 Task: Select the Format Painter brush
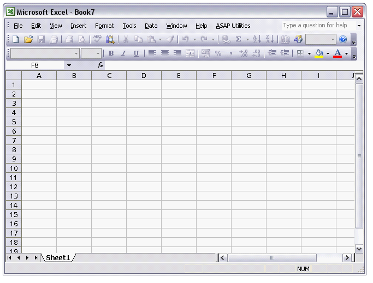pos(170,39)
